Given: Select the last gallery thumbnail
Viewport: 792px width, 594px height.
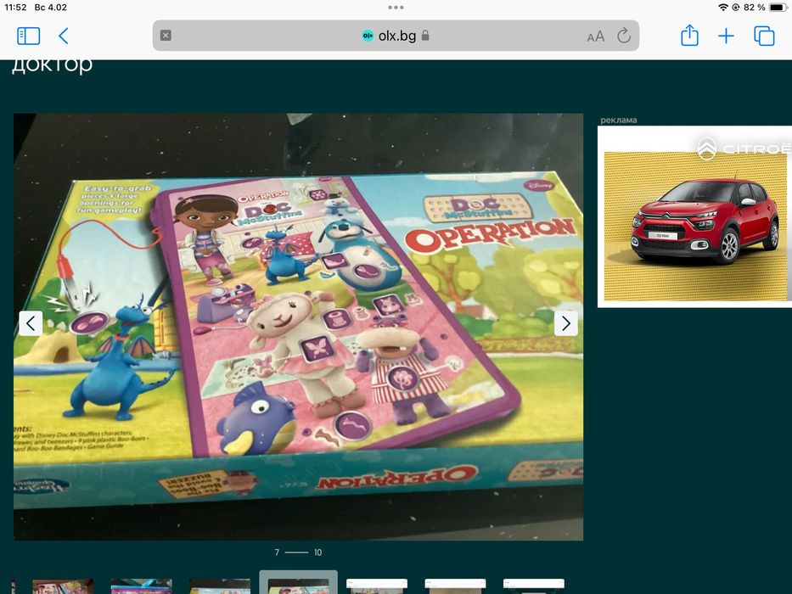Looking at the screenshot, I should pos(534,586).
